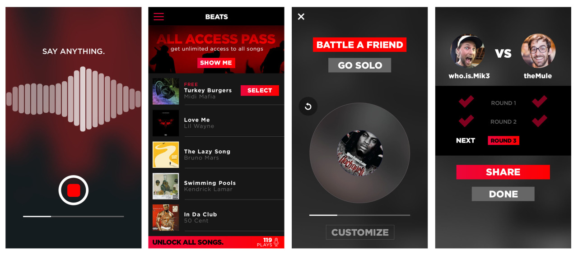Tap SHOW ME on All Access Pass

click(x=216, y=63)
